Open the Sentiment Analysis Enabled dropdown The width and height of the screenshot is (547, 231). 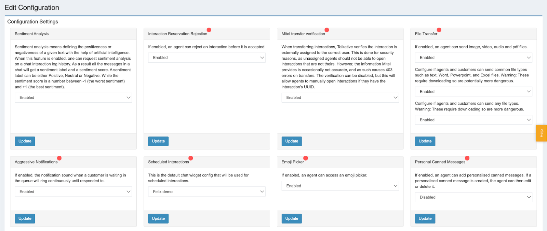tap(73, 97)
